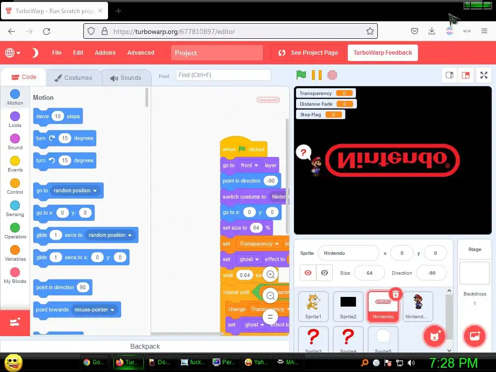Open the 'mouse-pointer' dropdown in point towards
The image size is (496, 372).
pos(94,310)
